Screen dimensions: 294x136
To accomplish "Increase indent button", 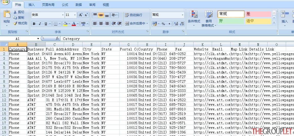I will click(120, 24).
